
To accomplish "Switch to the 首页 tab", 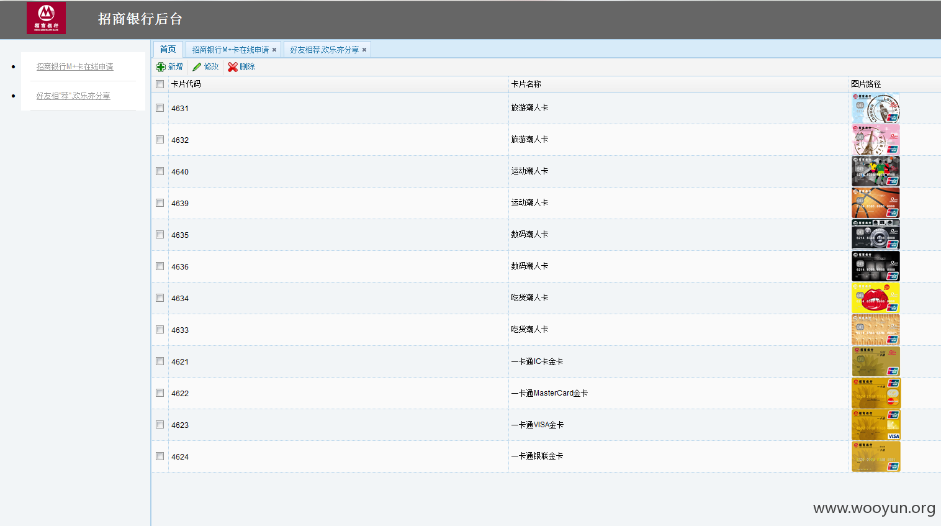I will point(168,49).
